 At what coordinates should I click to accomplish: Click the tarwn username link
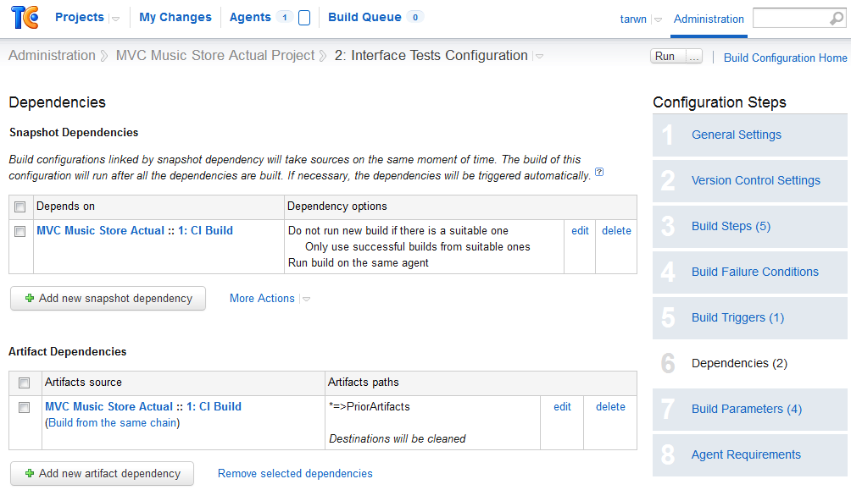(633, 19)
